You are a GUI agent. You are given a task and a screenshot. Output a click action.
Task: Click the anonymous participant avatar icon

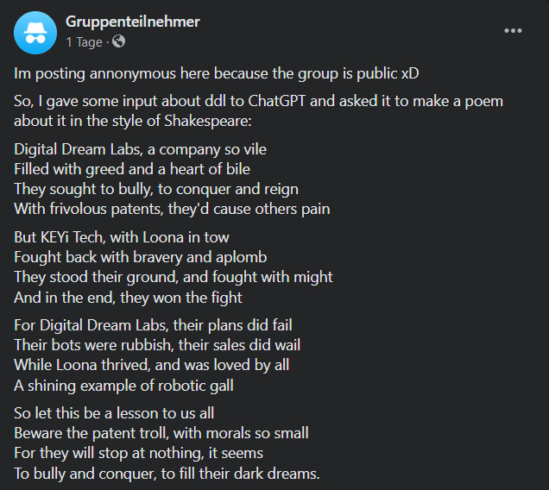35,33
